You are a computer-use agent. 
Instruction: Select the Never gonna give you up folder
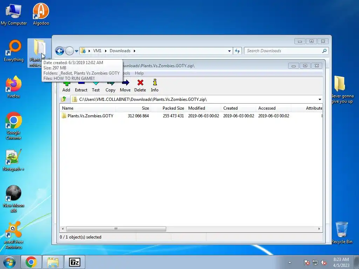point(342,90)
